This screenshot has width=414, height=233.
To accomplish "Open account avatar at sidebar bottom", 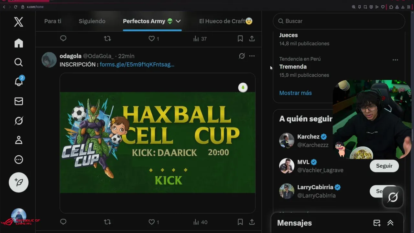I will coord(18,216).
